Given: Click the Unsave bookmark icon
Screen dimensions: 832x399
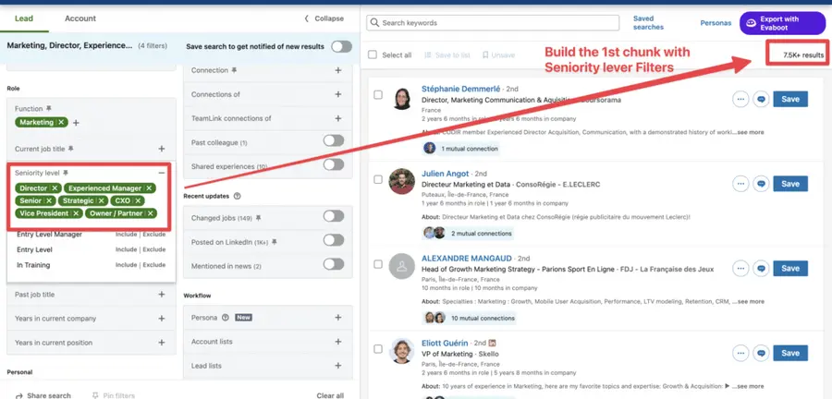Looking at the screenshot, I should pyautogui.click(x=485, y=55).
